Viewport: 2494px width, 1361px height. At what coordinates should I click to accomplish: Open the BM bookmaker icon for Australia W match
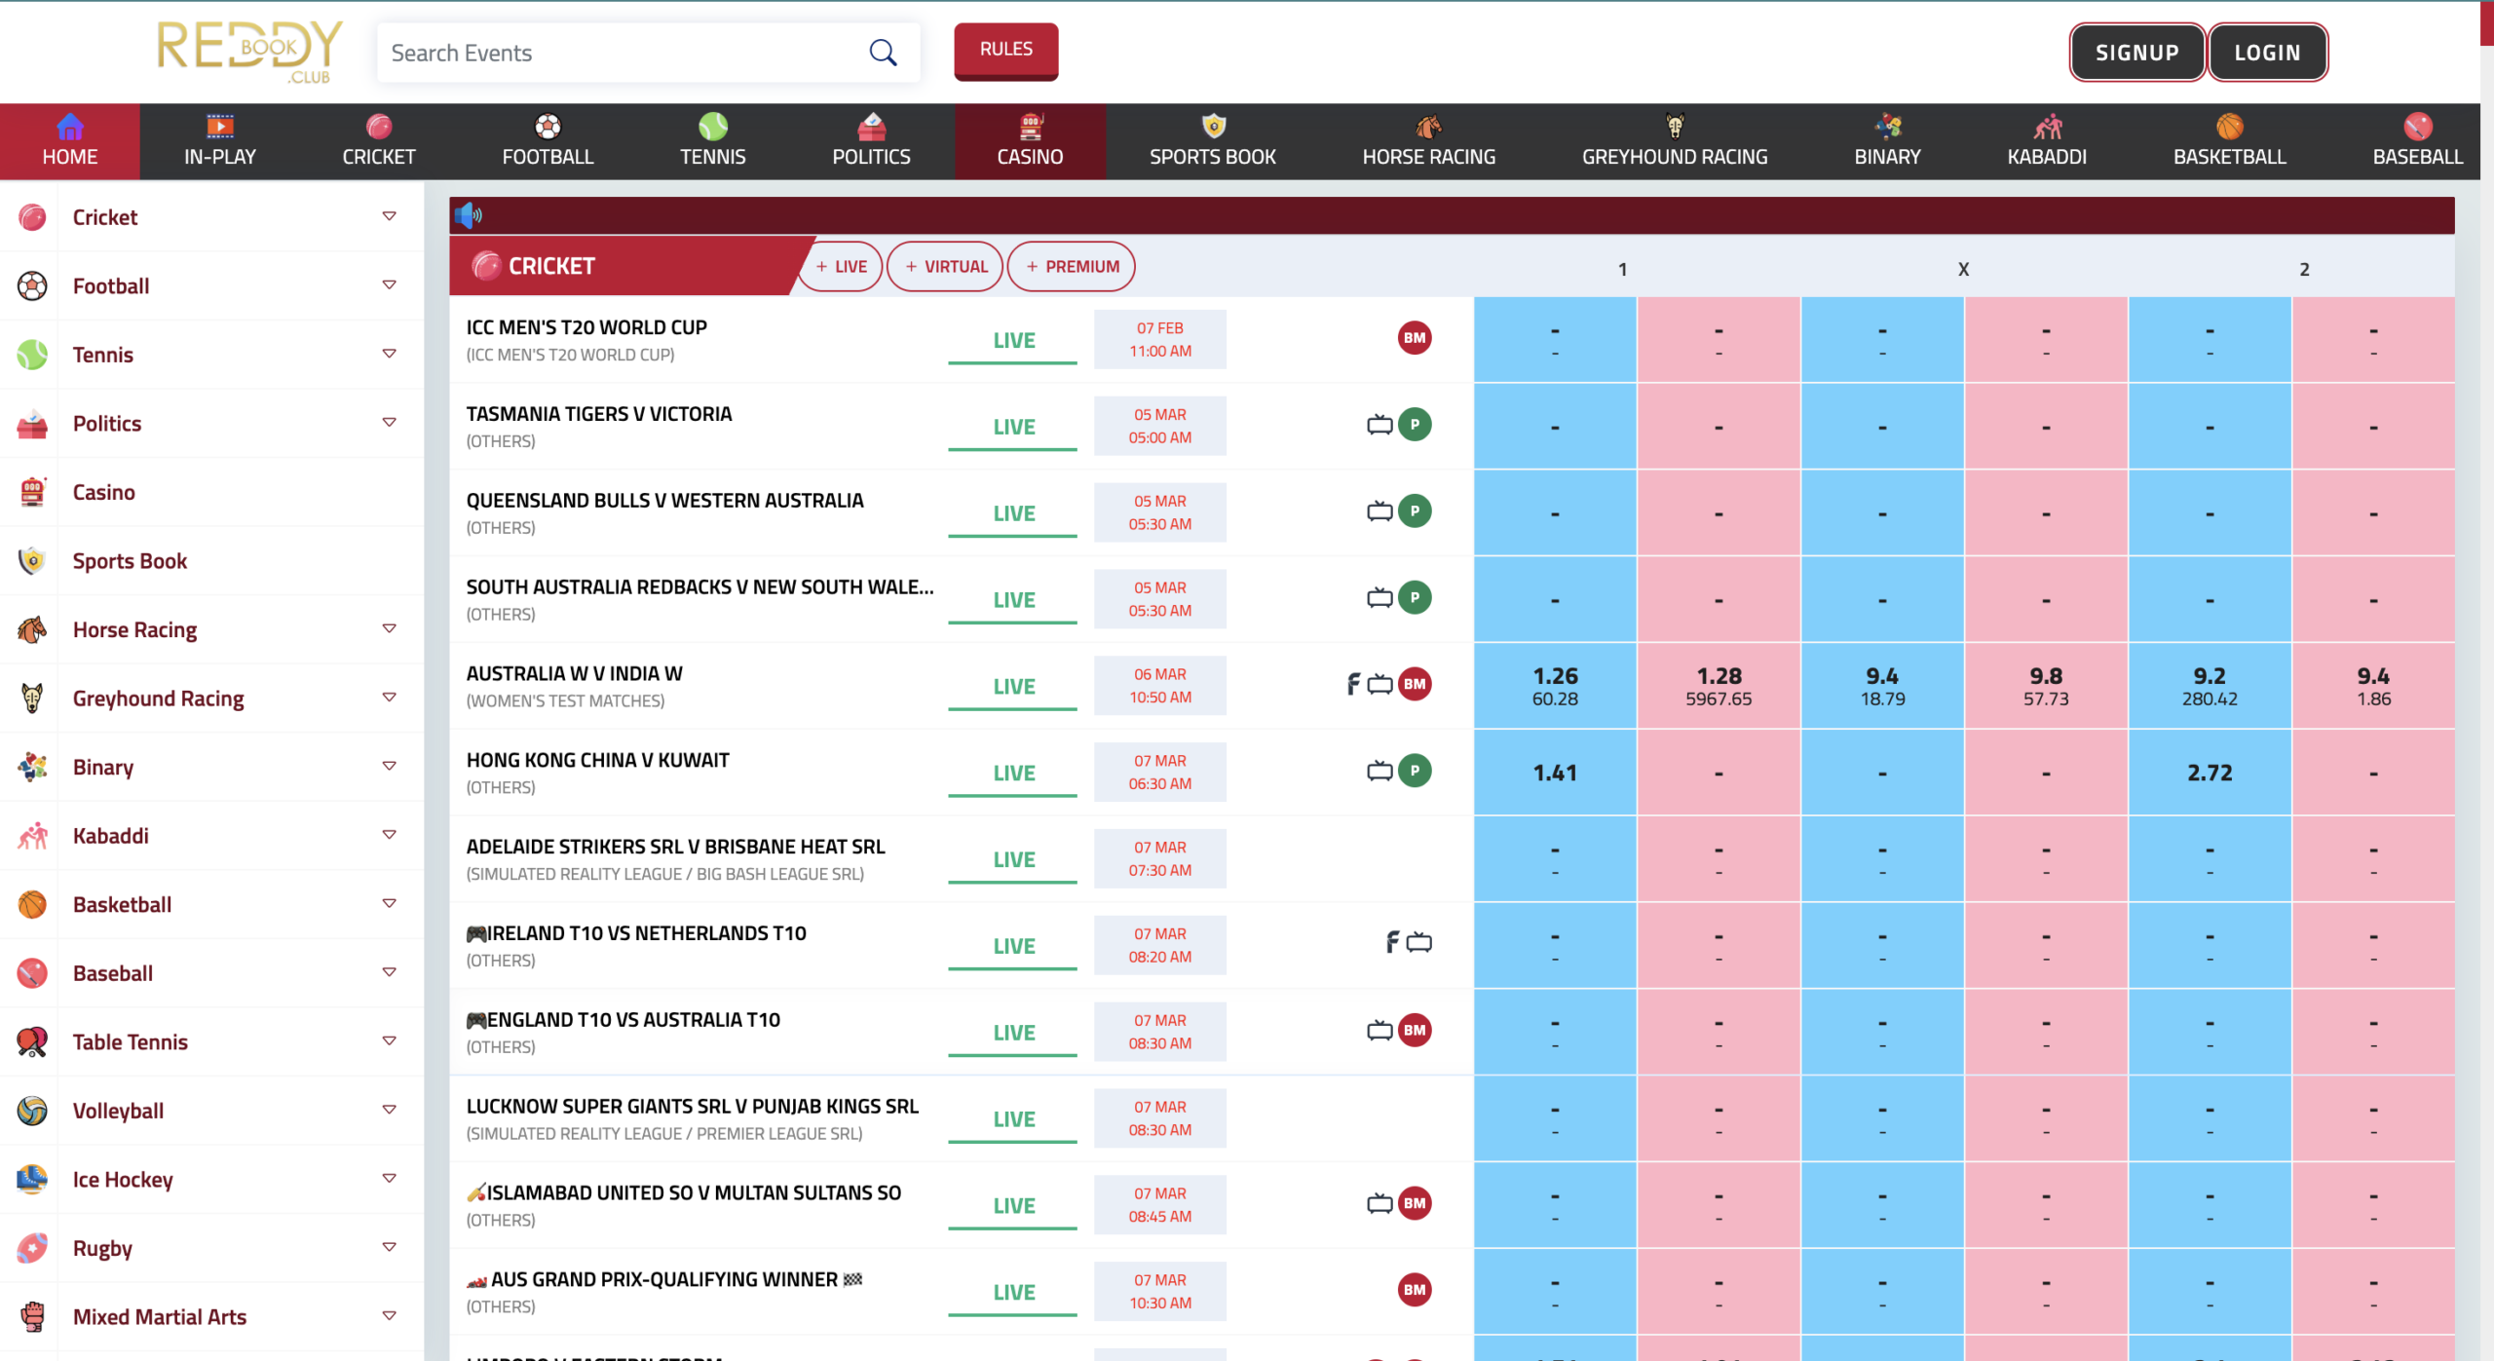point(1415,684)
